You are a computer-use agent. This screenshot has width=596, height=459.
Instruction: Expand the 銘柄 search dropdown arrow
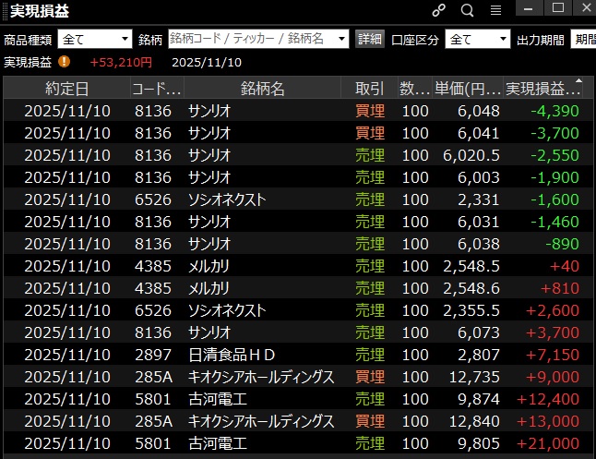pos(341,40)
